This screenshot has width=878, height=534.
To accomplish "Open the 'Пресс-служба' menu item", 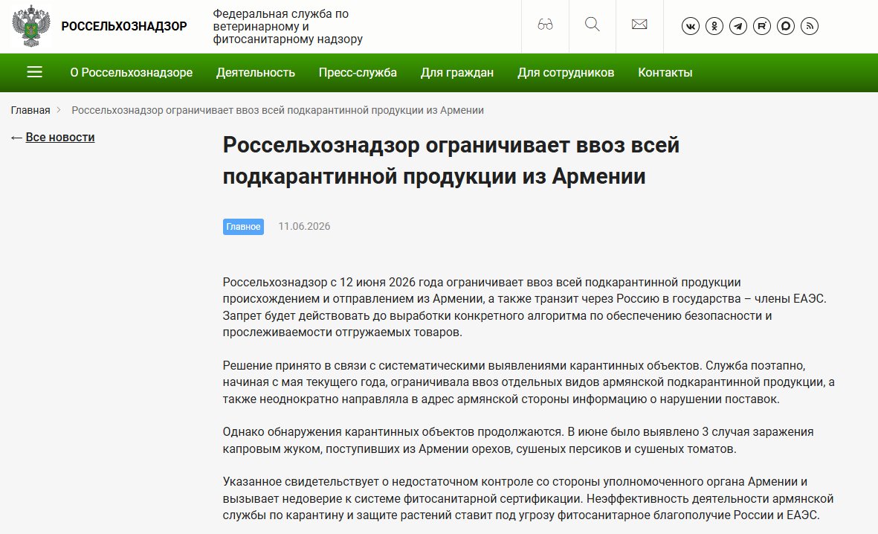I will pos(358,72).
